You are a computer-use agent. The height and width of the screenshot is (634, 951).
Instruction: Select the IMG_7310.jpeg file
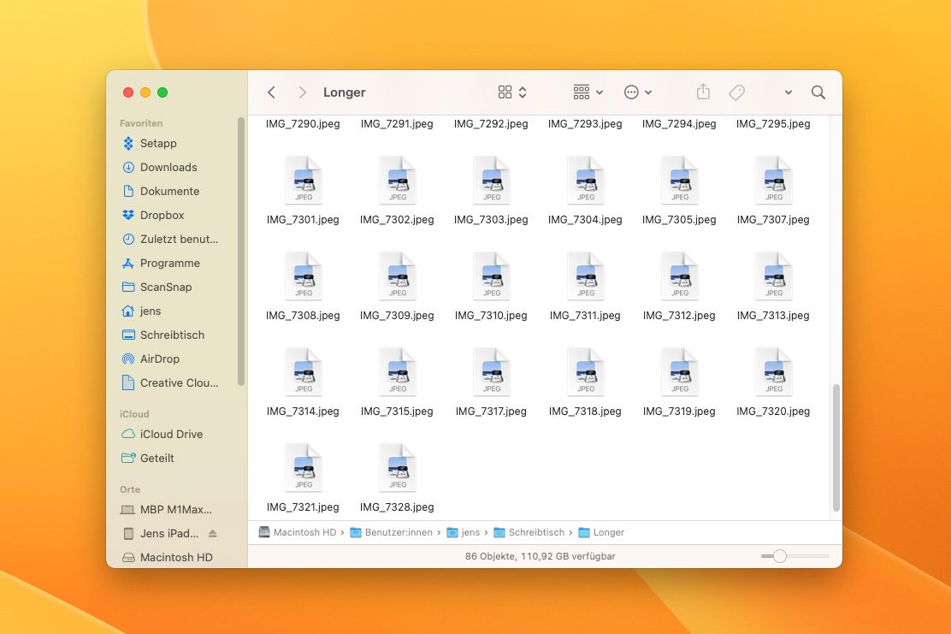[492, 277]
